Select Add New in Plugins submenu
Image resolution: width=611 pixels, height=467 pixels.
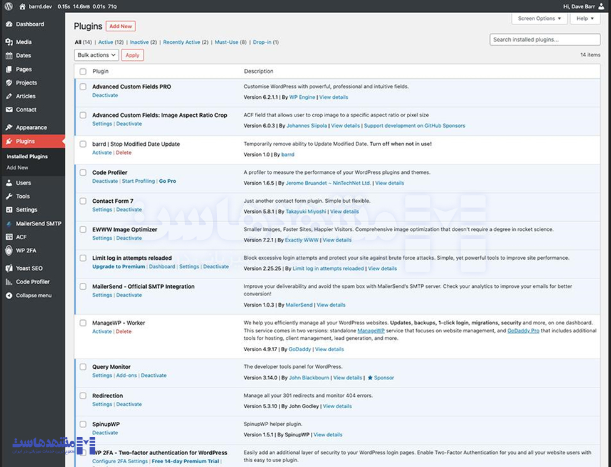(18, 168)
